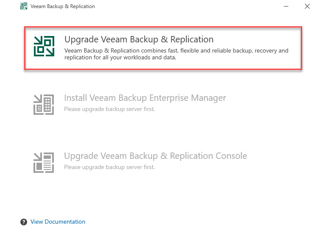Select Upgrade Veeam Backup & Replication Console title
The image size is (328, 233).
point(156,156)
